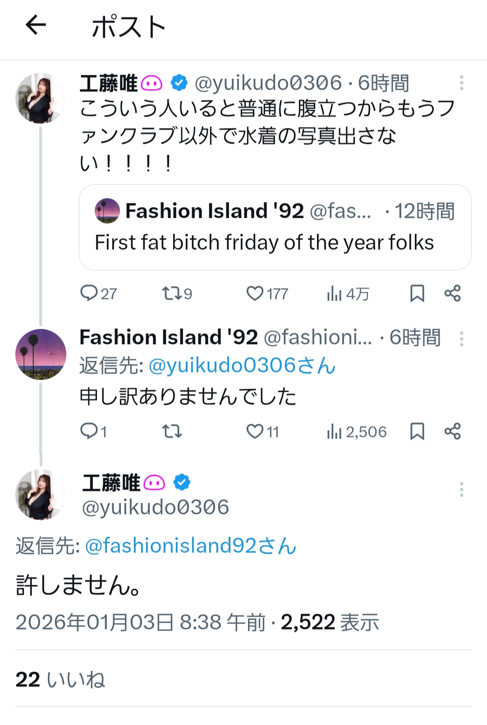
Task: Open more options on Fashion Island '92 reply
Action: click(461, 339)
